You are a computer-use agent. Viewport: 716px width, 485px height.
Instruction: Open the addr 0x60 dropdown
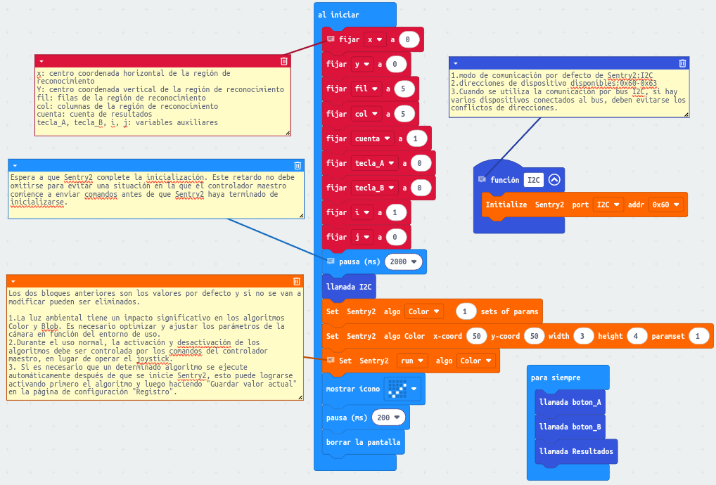tap(666, 205)
